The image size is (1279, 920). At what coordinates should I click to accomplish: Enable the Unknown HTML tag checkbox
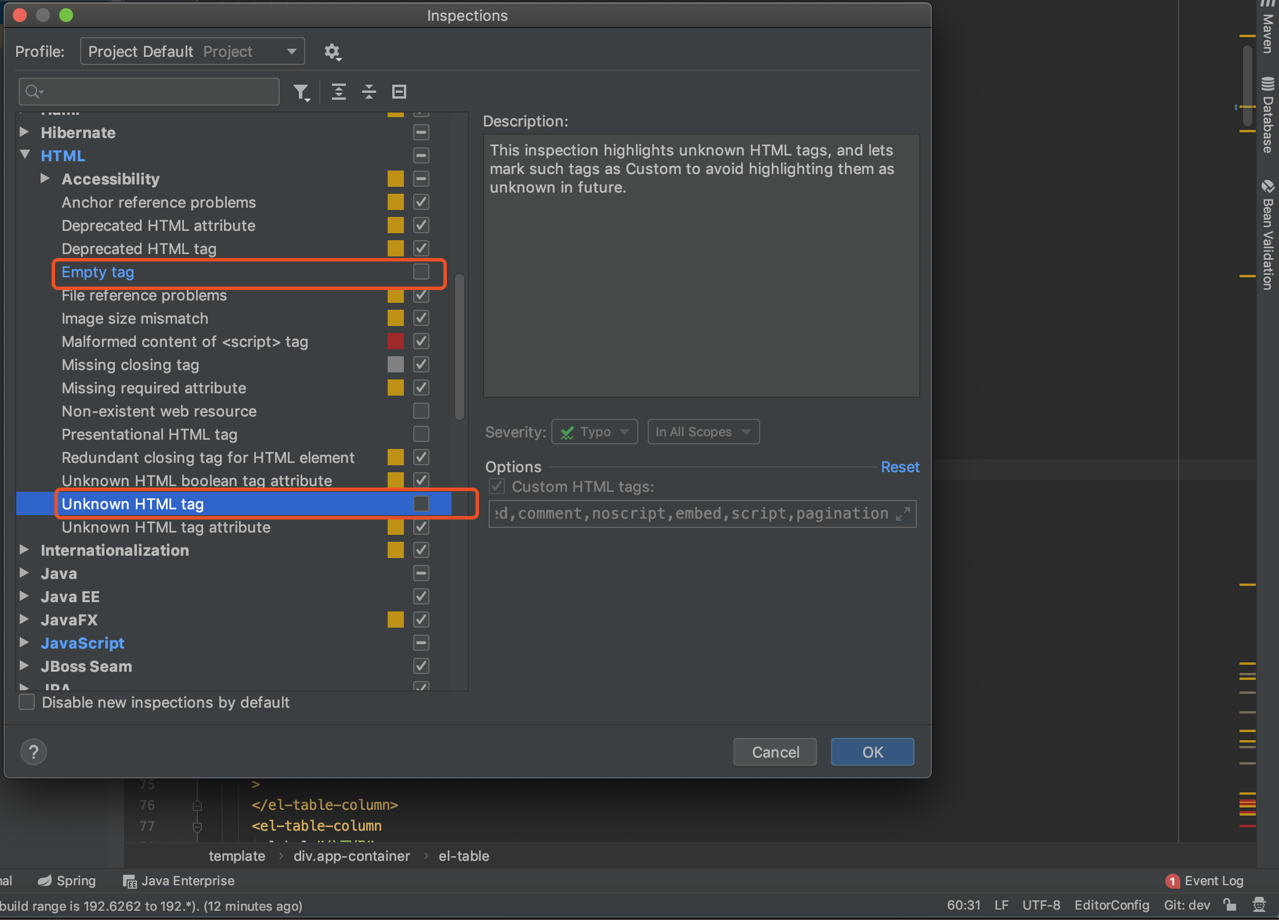421,504
